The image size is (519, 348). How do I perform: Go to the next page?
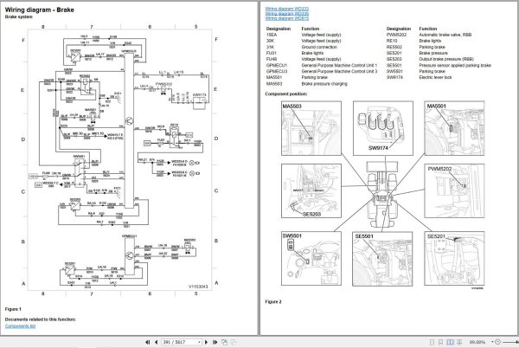pos(206,342)
